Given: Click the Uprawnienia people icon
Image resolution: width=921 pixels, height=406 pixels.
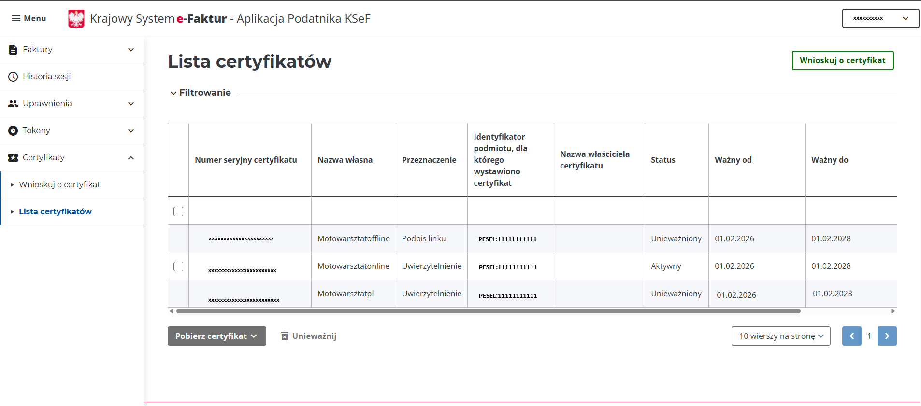Looking at the screenshot, I should pos(13,104).
